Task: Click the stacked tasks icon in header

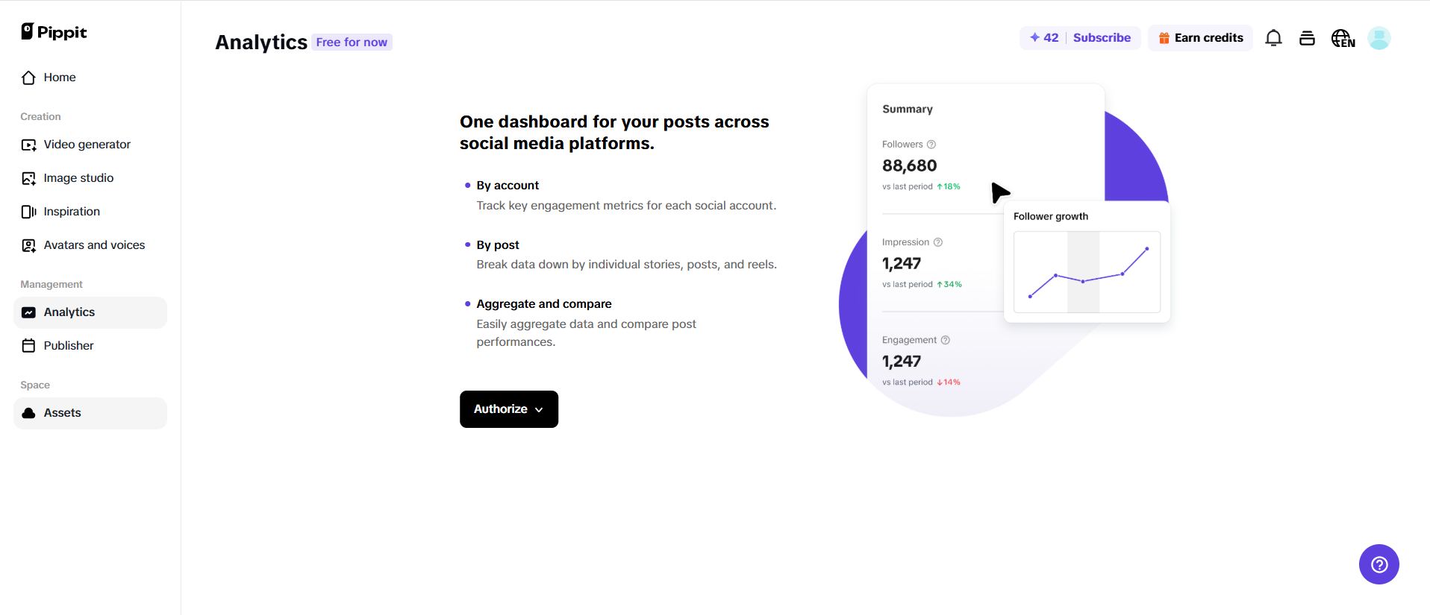Action: pyautogui.click(x=1307, y=38)
